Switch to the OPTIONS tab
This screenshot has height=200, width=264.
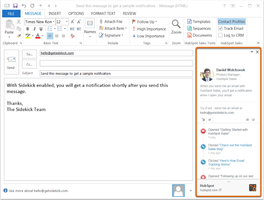coord(76,13)
